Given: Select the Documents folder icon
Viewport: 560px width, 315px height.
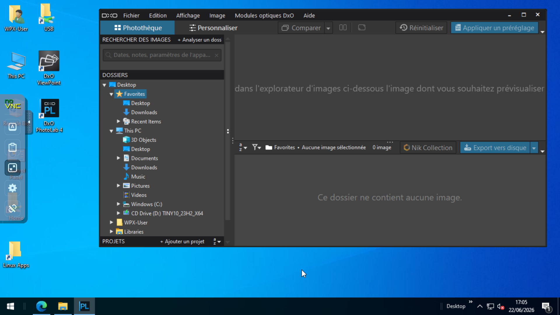Looking at the screenshot, I should point(126,158).
